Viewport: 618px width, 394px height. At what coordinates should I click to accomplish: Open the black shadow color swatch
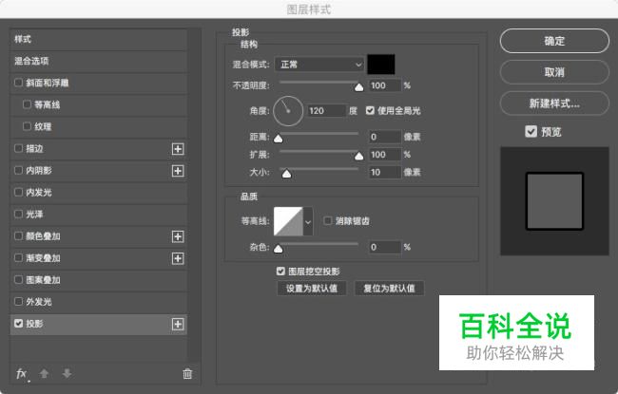[x=381, y=65]
